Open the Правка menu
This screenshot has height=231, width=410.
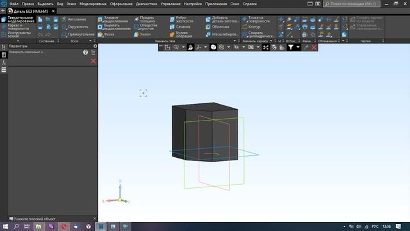28,4
